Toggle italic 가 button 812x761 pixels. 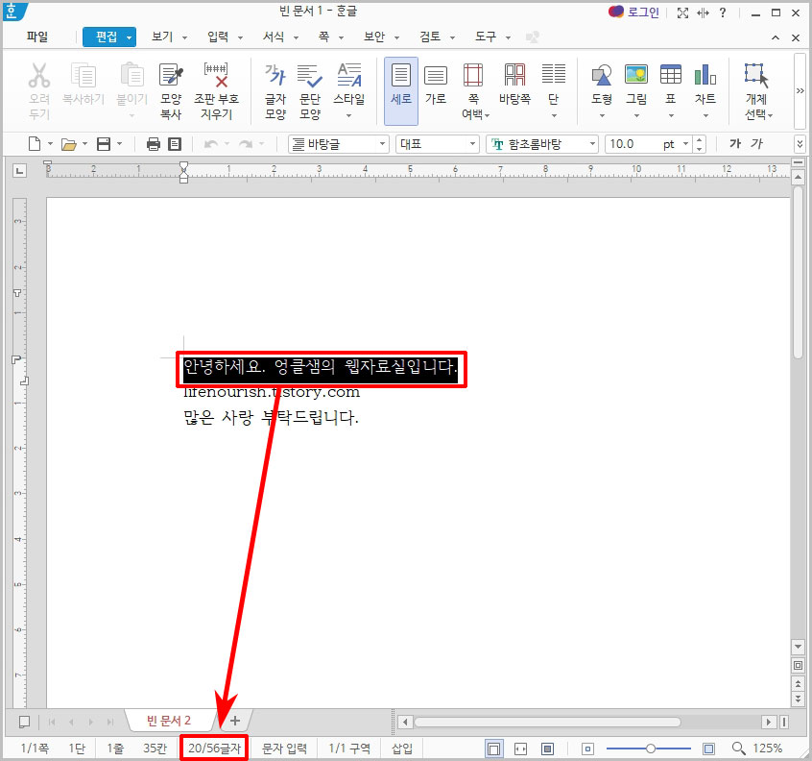(756, 143)
